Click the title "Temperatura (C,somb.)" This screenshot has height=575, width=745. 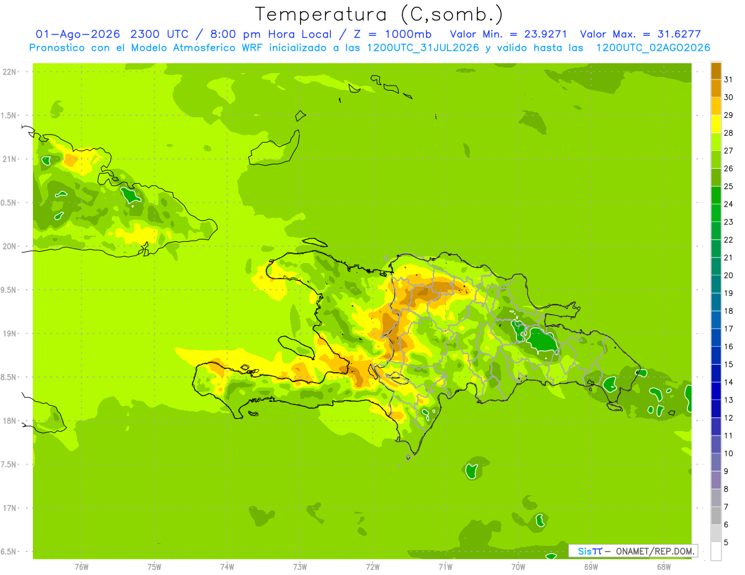point(379,14)
